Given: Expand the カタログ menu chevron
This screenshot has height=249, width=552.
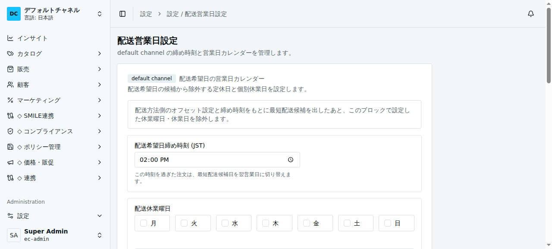Looking at the screenshot, I should 100,54.
